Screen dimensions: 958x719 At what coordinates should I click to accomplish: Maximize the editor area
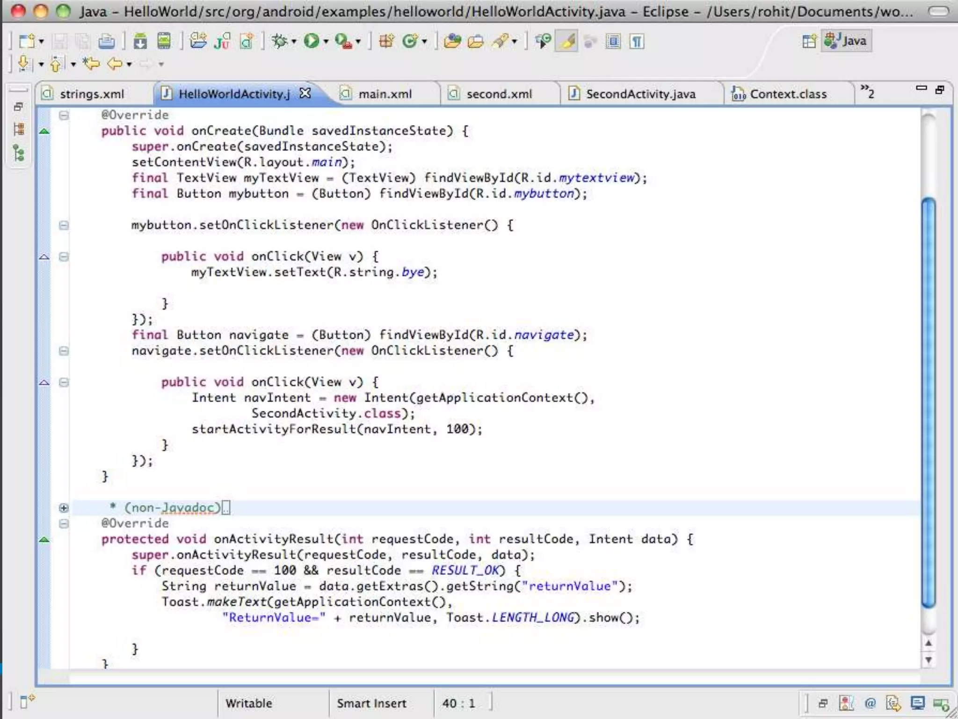(940, 89)
